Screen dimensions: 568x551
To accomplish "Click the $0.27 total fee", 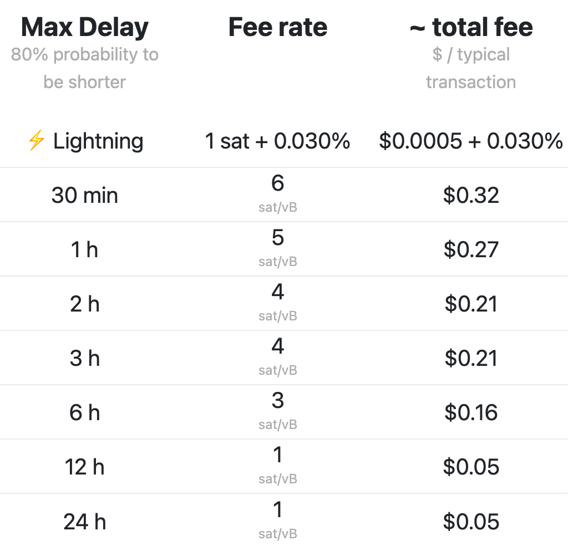I will (471, 249).
